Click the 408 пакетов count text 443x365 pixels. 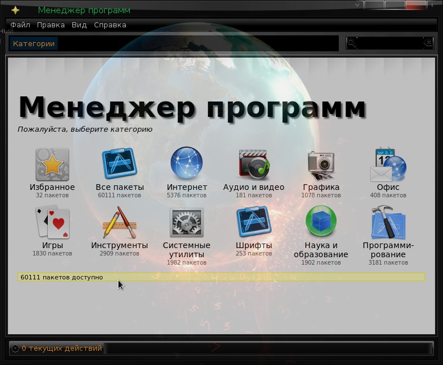[x=388, y=195]
